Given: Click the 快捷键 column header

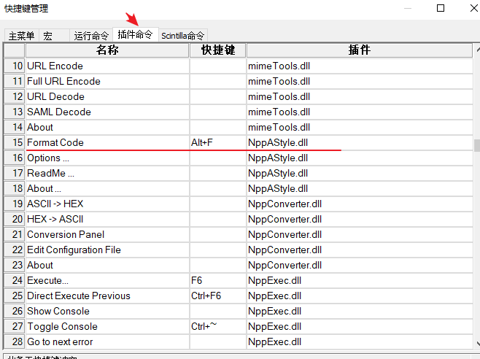Looking at the screenshot, I should [217, 50].
